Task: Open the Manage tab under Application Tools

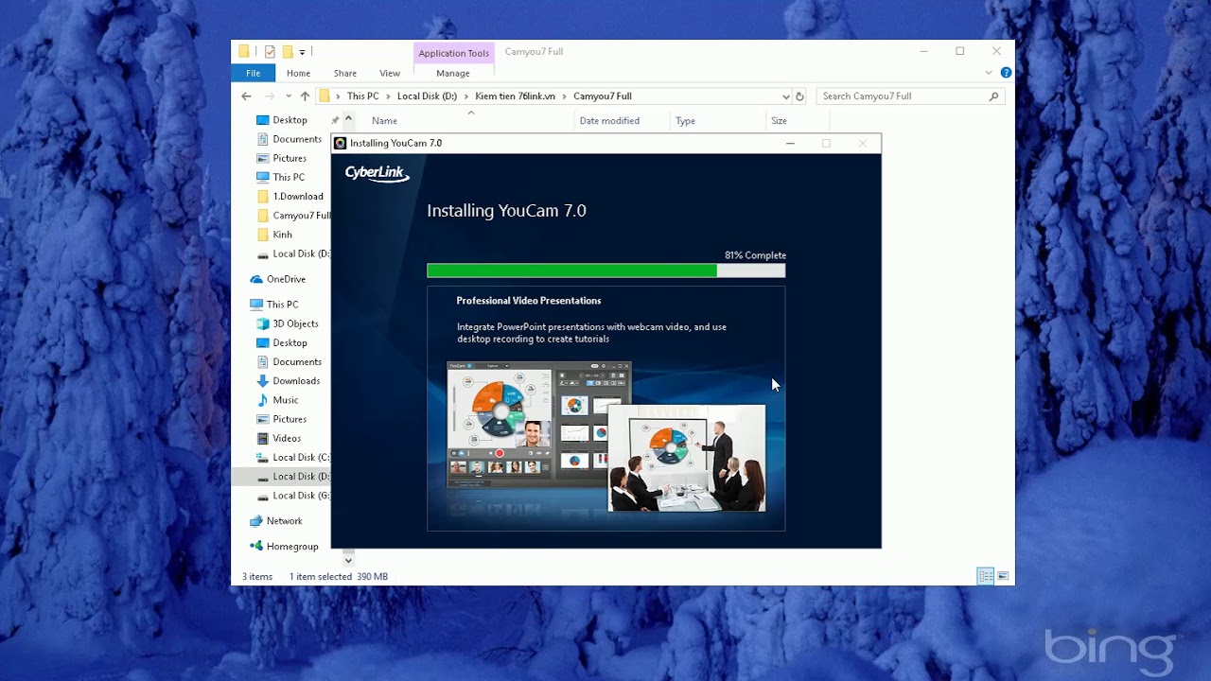Action: (x=453, y=73)
